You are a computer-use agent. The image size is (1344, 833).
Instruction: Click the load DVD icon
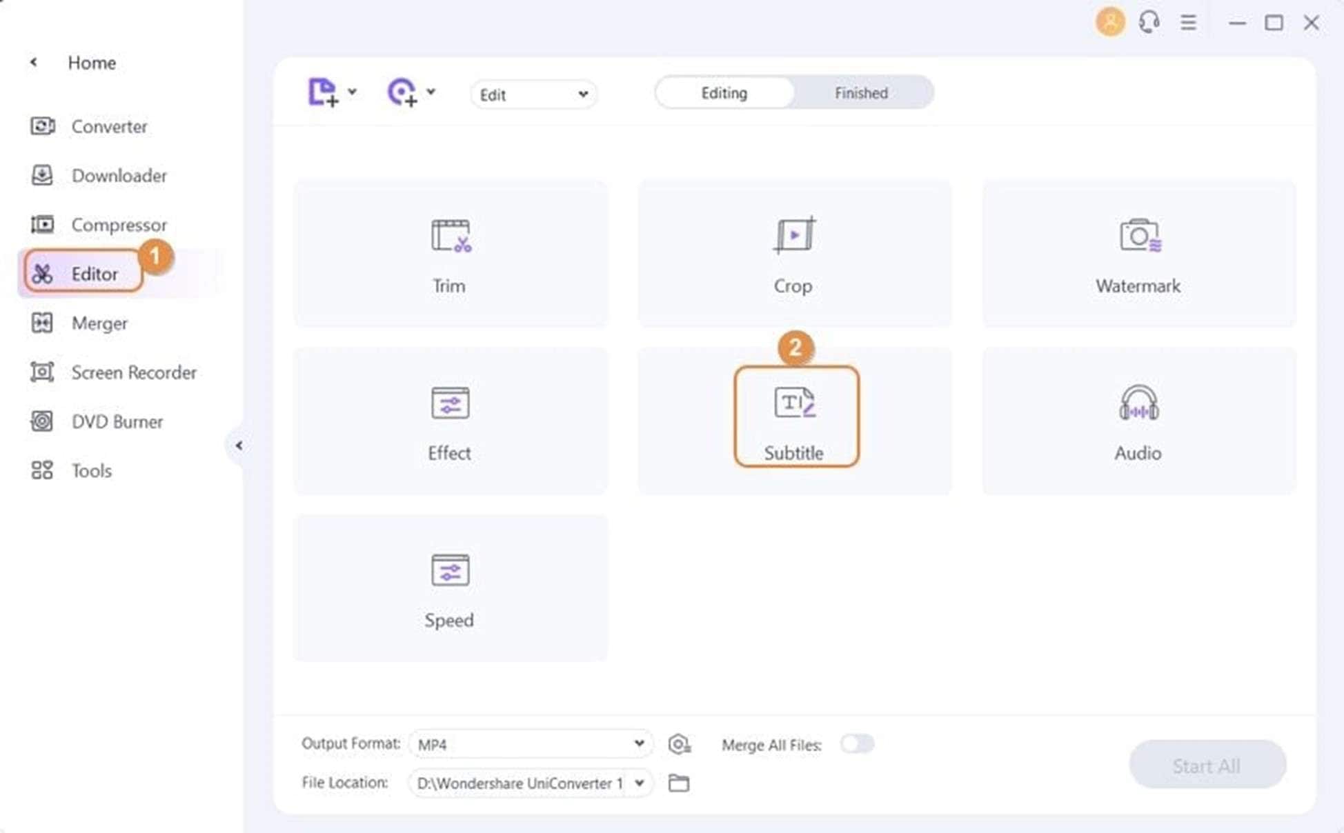click(x=403, y=92)
